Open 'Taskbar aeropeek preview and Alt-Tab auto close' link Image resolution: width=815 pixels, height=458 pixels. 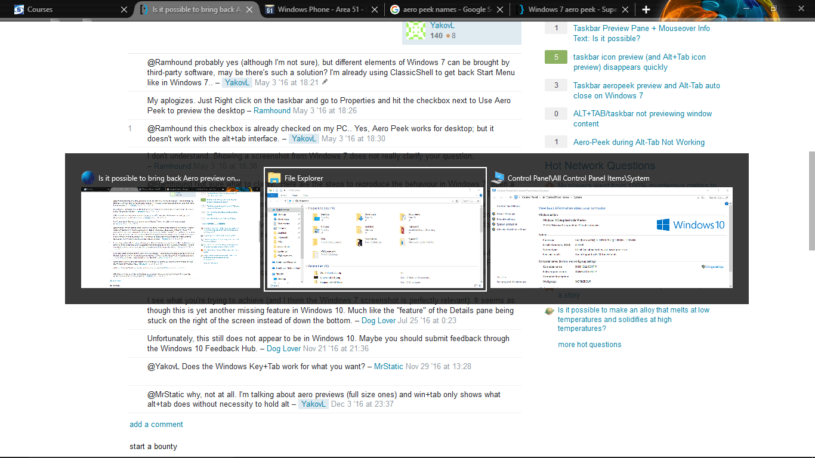click(x=647, y=90)
